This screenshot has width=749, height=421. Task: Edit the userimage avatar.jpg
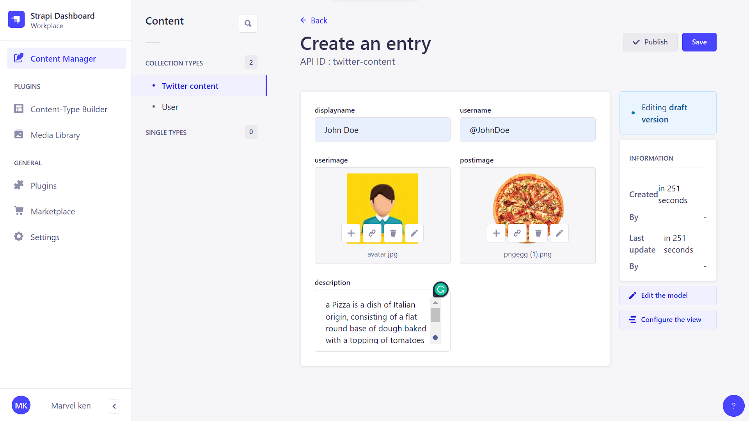(x=414, y=233)
